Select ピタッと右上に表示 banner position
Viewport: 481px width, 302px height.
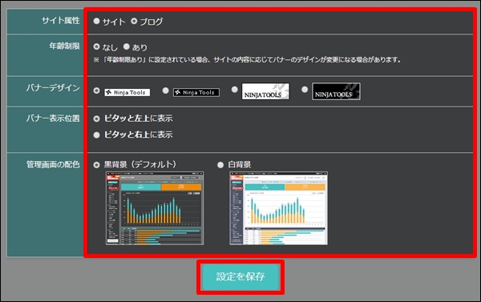click(x=97, y=135)
